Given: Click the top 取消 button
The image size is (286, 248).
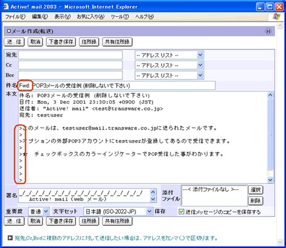Looking at the screenshot, I should [x=35, y=42].
